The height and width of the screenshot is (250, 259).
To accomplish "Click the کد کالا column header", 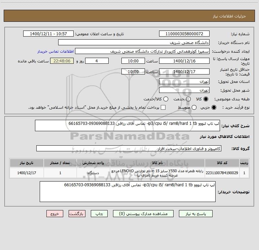I will coord(222,163).
